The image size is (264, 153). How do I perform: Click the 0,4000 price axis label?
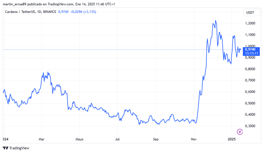pos(250,115)
